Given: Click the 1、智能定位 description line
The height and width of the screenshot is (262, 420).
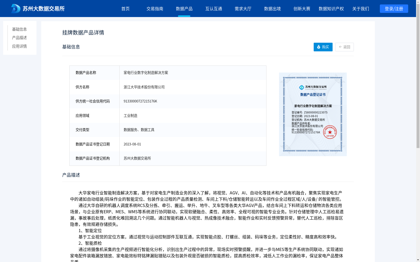Looking at the screenshot, I should (90, 231).
